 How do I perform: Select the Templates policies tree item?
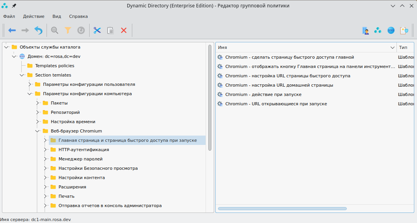click(x=54, y=66)
